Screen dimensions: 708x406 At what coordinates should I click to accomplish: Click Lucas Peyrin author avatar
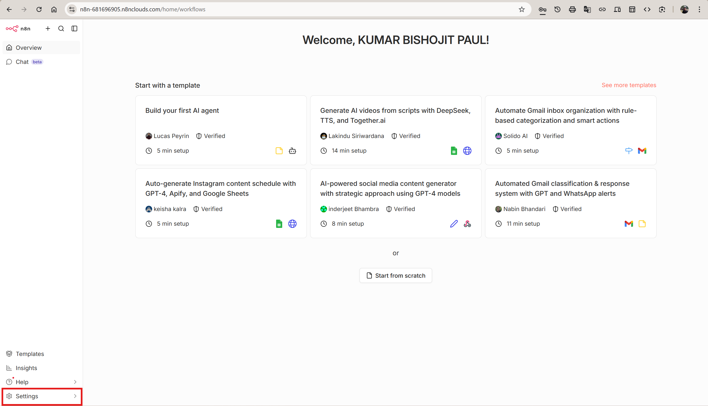149,136
